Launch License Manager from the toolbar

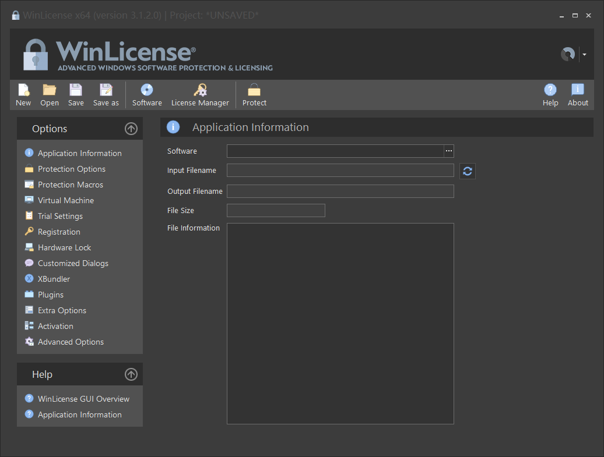click(x=200, y=95)
